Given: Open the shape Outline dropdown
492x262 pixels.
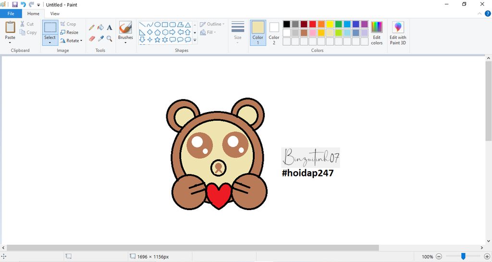Looking at the screenshot, I should coord(212,24).
